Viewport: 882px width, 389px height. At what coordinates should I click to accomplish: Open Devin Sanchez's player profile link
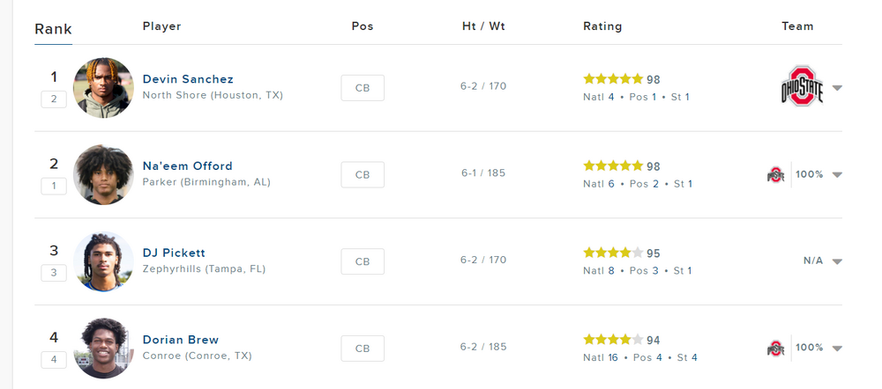click(188, 79)
